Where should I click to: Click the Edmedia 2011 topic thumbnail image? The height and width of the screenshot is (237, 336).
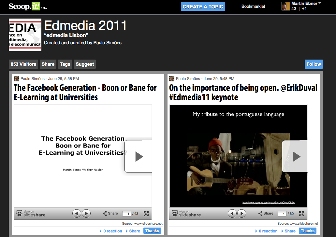tap(25, 35)
